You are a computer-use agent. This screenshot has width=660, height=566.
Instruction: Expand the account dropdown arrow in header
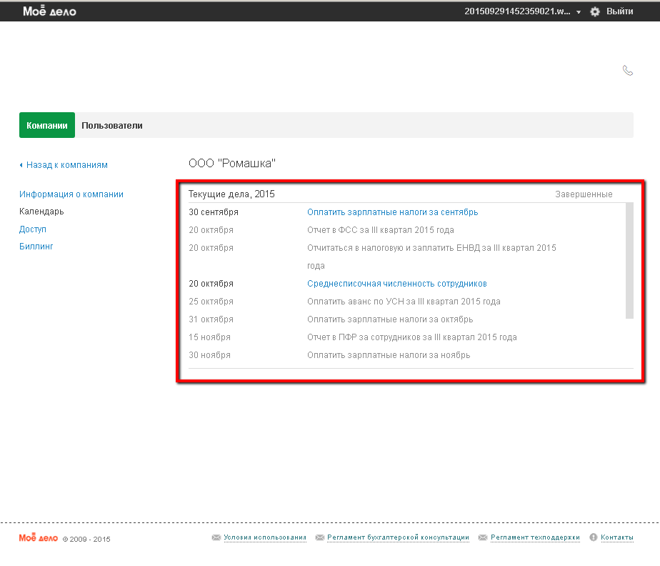pos(579,12)
